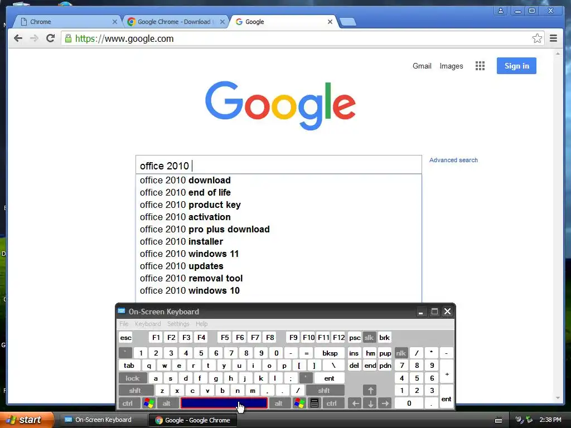Choose suggestion 'office 2010 windows 11'
This screenshot has width=571, height=428.
[x=279, y=254]
